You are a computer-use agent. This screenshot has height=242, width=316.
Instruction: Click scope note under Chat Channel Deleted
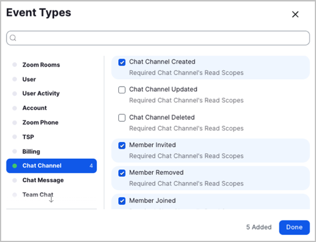click(186, 129)
